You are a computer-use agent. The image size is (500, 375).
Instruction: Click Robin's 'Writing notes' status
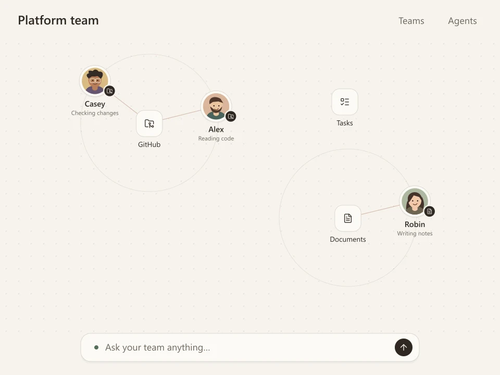415,233
